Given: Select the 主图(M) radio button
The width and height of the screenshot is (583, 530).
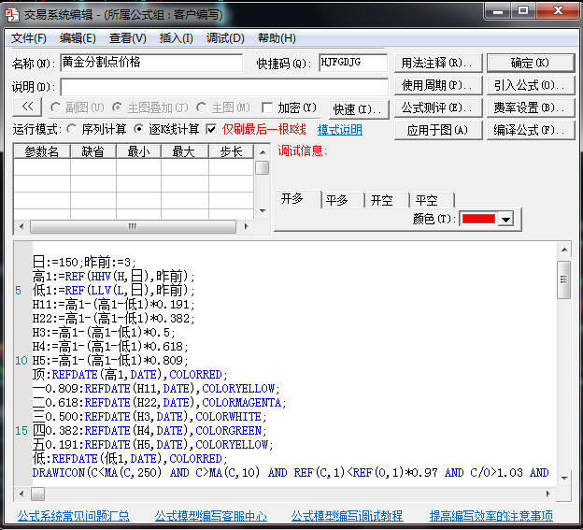Looking at the screenshot, I should (202, 107).
